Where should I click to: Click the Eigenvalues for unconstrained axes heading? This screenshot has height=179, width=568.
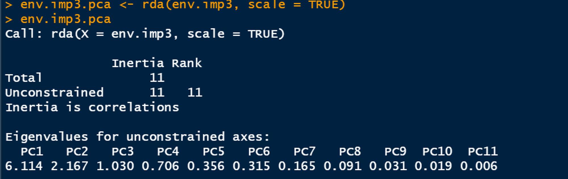click(x=137, y=137)
